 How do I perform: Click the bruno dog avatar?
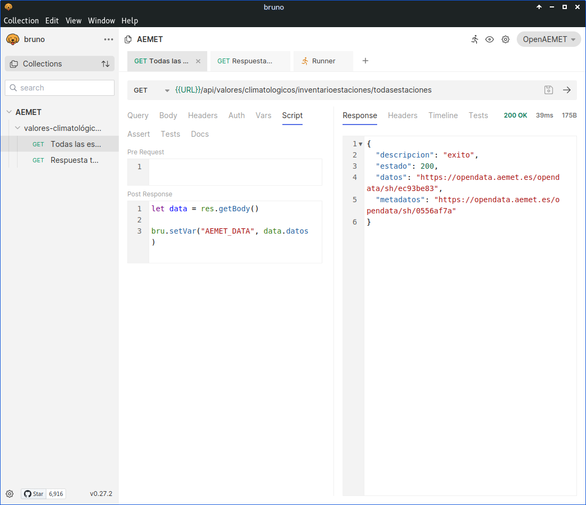point(12,39)
